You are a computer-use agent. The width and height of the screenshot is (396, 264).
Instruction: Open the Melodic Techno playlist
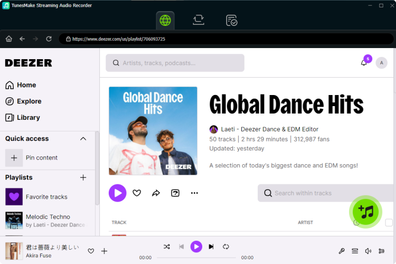click(45, 221)
